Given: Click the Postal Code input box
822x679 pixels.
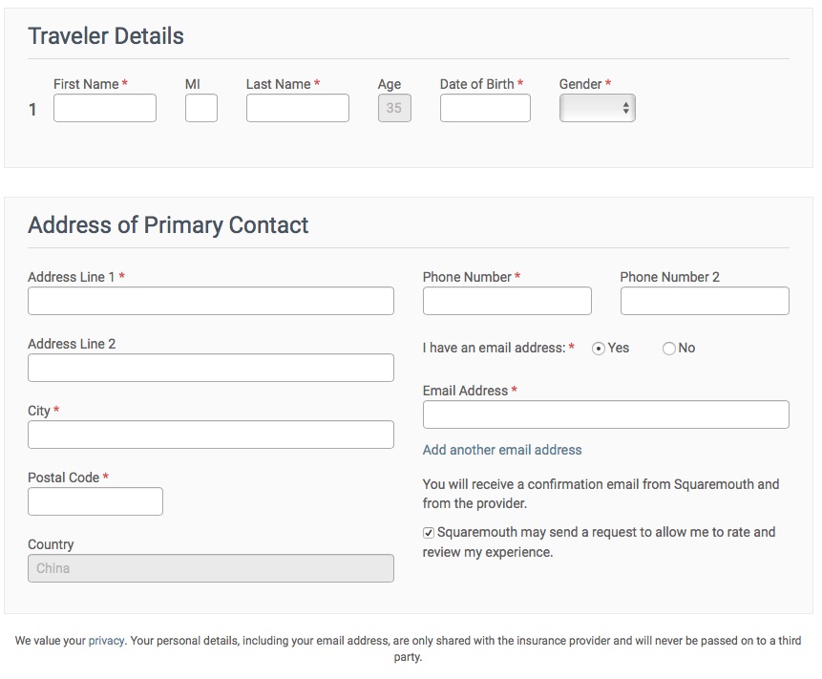Looking at the screenshot, I should pyautogui.click(x=95, y=501).
